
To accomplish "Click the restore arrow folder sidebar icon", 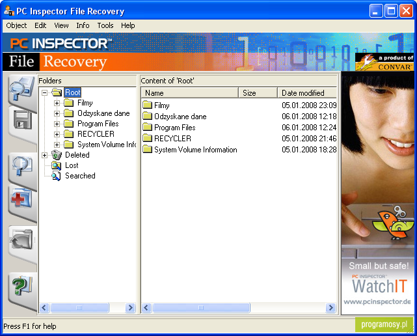I will click(x=22, y=240).
